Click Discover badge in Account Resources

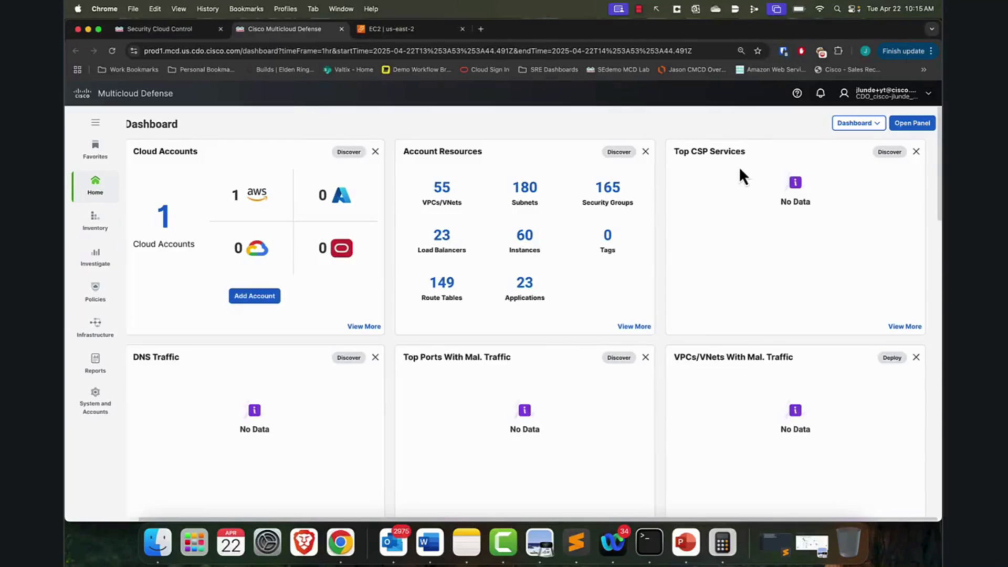click(x=618, y=152)
